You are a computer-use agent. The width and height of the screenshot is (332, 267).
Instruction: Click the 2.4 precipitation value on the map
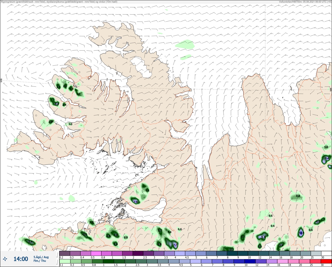click(x=64, y=105)
